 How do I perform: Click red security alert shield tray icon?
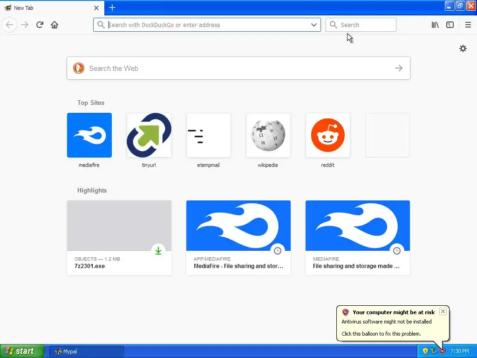442,351
